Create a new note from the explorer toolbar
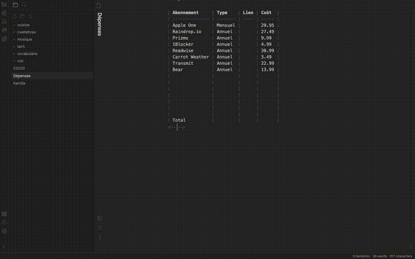This screenshot has height=259, width=415. [x=15, y=17]
